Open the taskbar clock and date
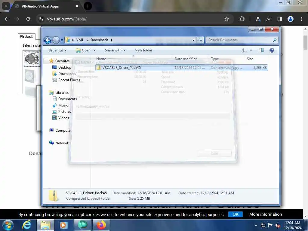This screenshot has height=231, width=308. 293,225
